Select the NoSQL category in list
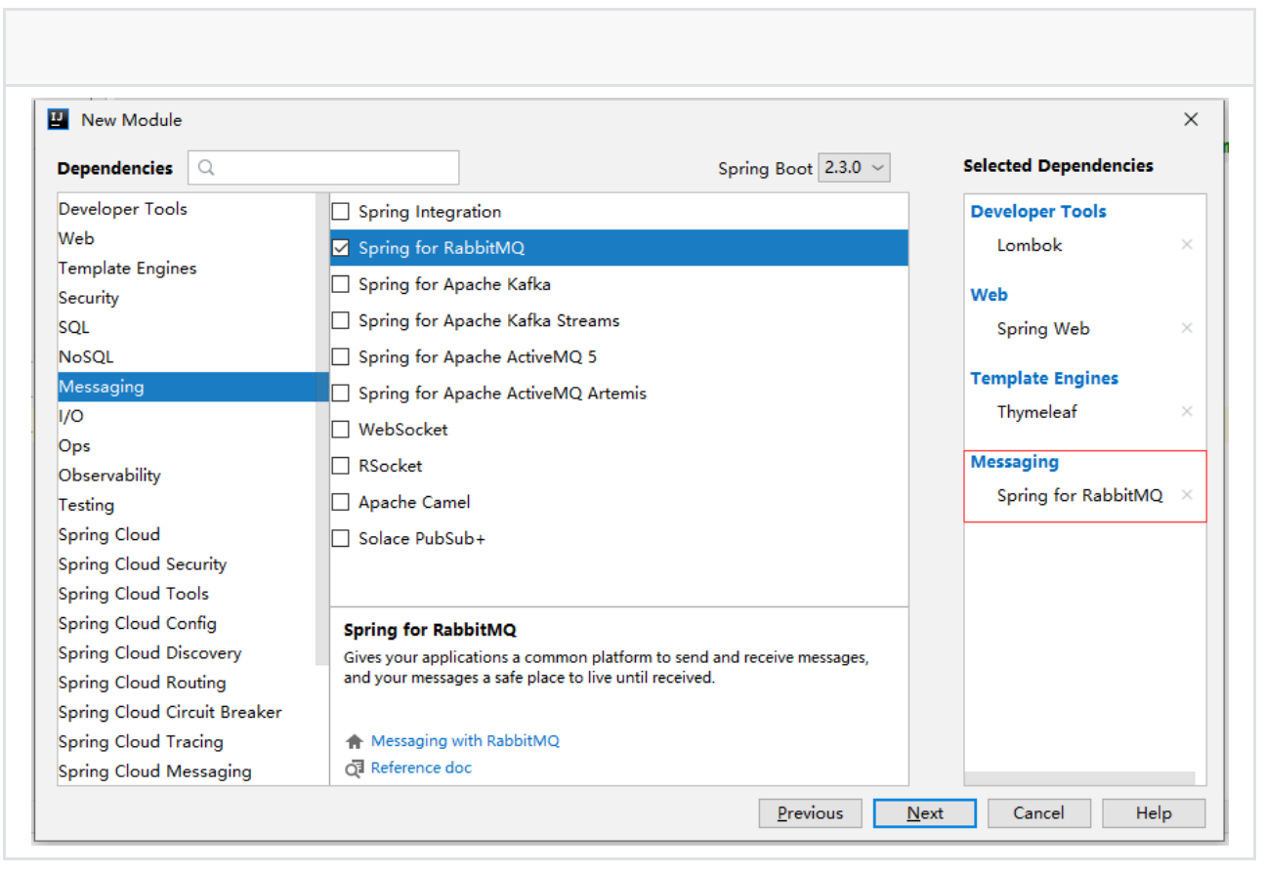This screenshot has width=1264, height=873. (86, 357)
